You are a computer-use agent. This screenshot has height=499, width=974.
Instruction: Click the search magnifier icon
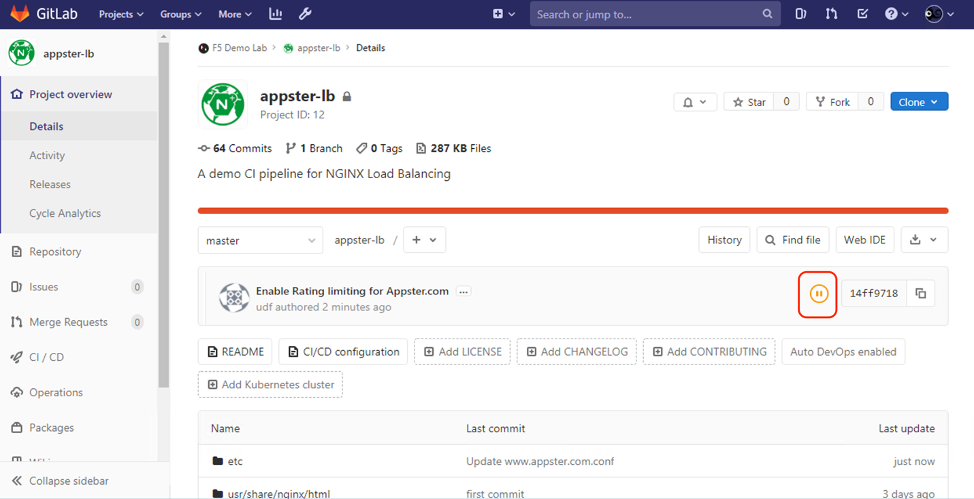pos(767,14)
